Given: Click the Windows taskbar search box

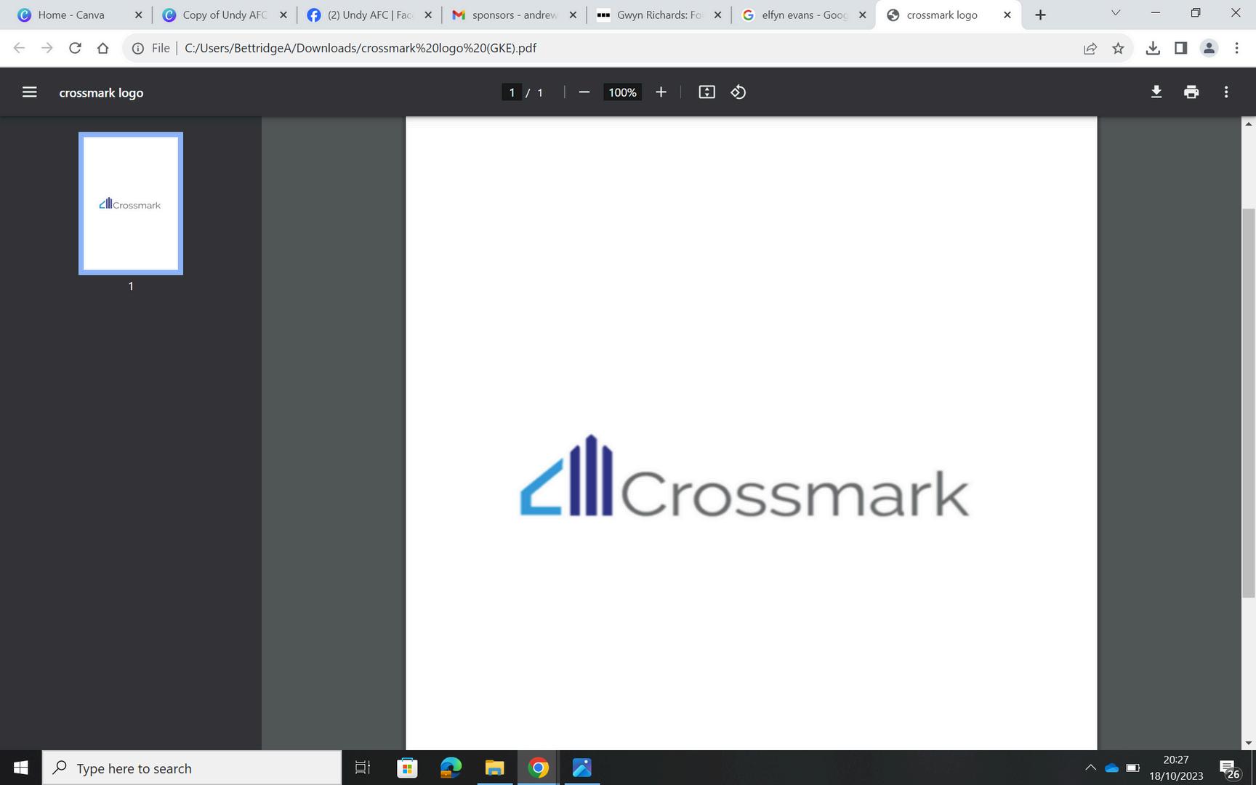Looking at the screenshot, I should click(x=192, y=768).
